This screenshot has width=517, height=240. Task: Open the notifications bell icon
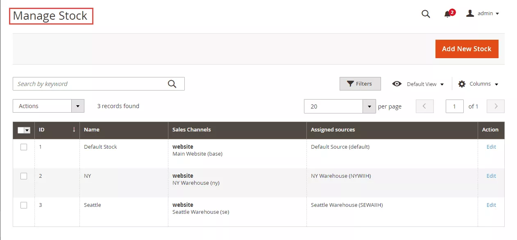point(447,14)
